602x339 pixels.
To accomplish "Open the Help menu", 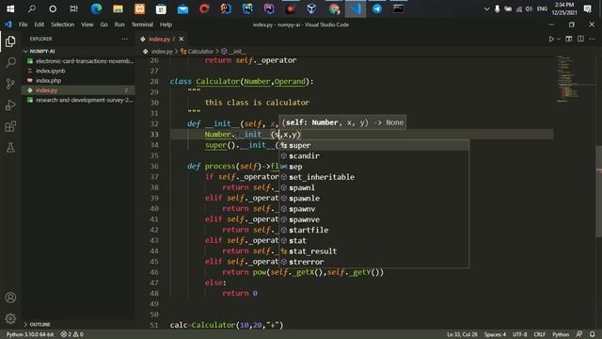I will (166, 24).
